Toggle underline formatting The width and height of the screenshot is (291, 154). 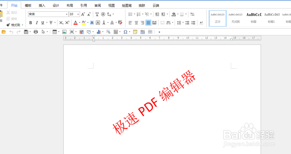click(x=43, y=23)
